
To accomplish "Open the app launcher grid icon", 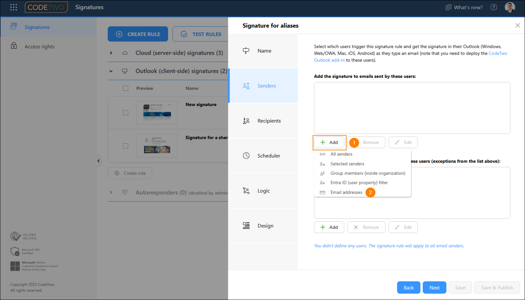I will pos(14,7).
